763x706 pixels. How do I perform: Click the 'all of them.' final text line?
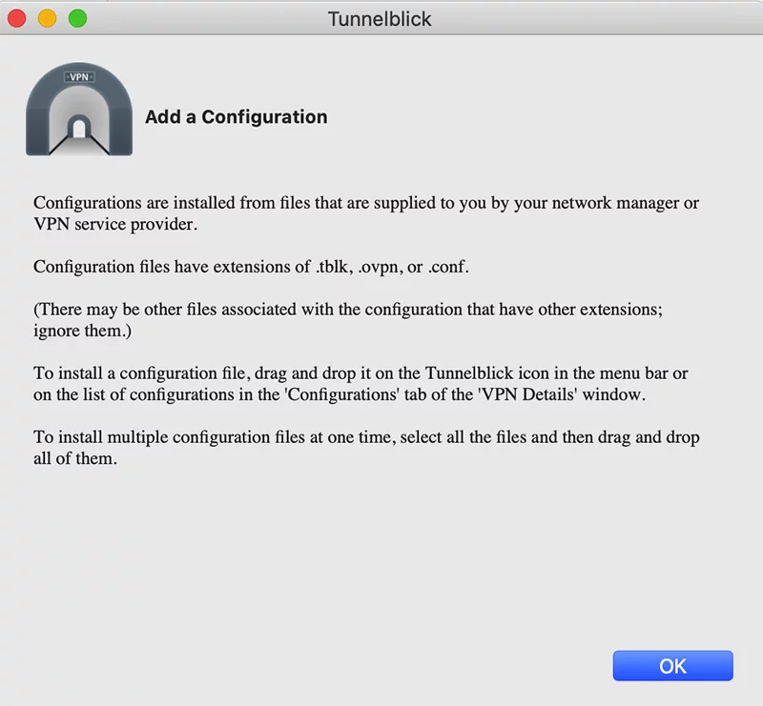click(x=75, y=458)
